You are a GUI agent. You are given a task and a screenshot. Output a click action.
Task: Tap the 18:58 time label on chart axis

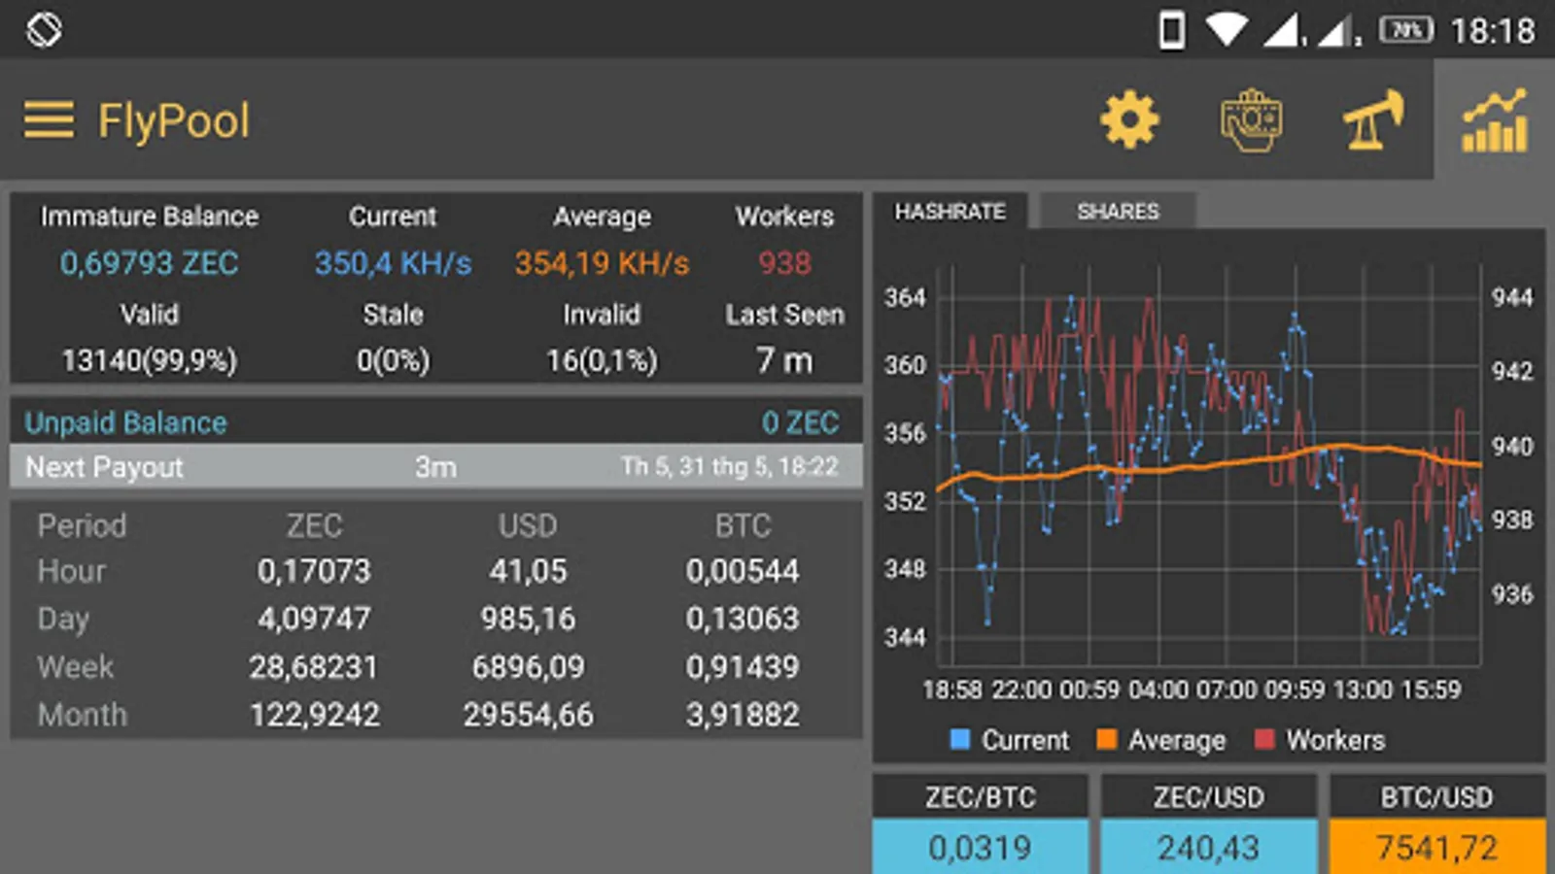click(951, 689)
